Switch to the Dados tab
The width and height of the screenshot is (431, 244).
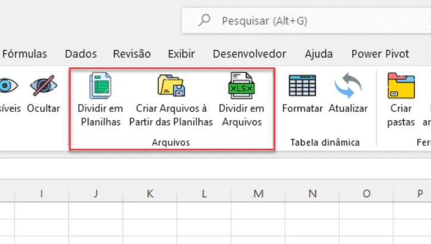[81, 54]
